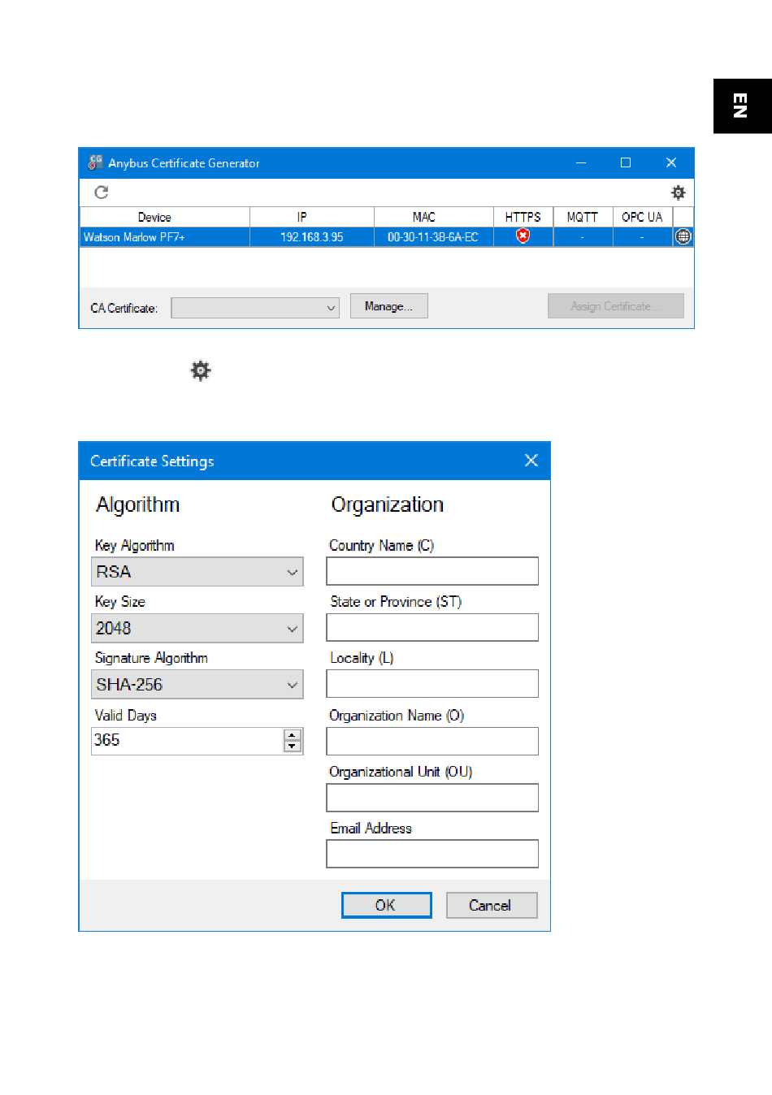Click the OPC UA column header
Image resolution: width=772 pixels, height=1095 pixels.
pyautogui.click(x=642, y=217)
